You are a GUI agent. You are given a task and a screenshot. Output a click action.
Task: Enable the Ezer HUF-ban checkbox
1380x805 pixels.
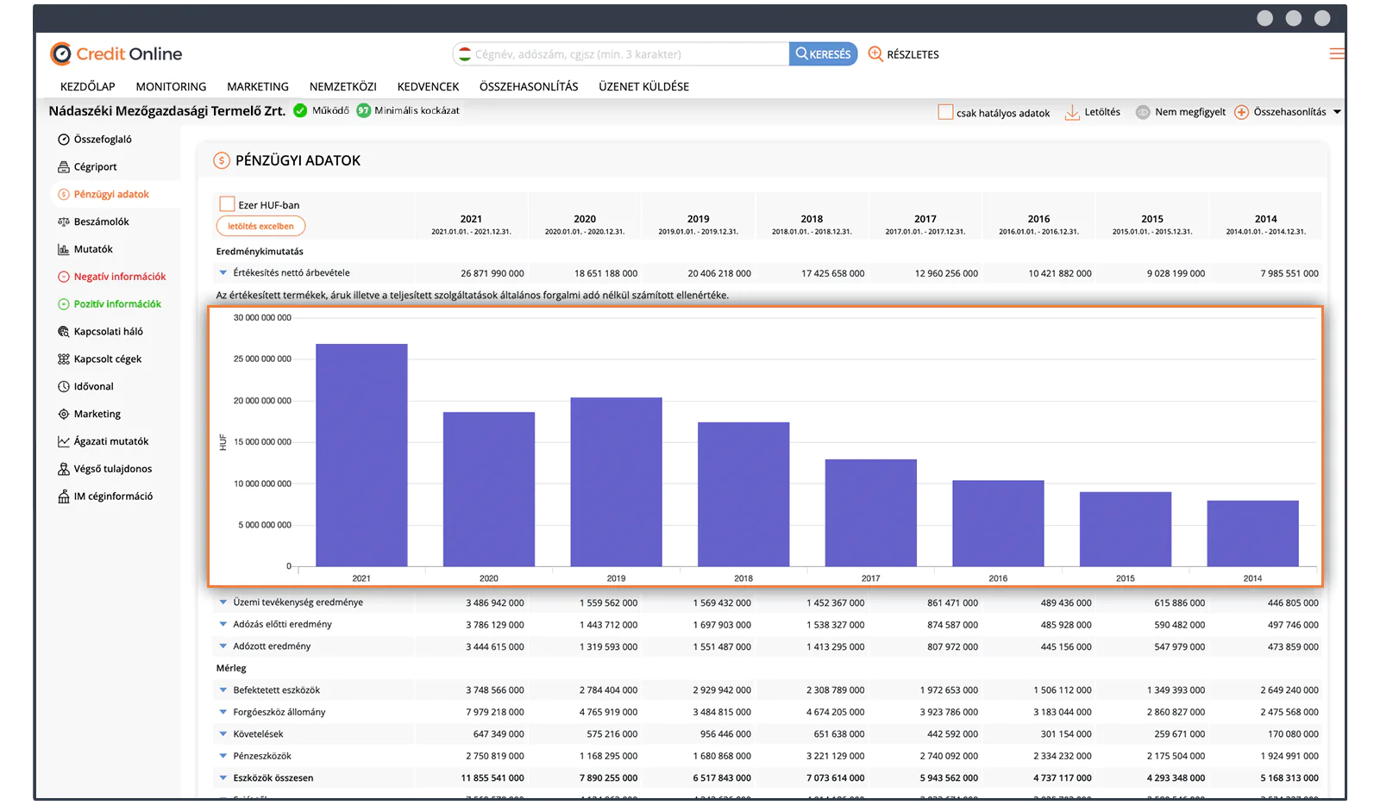click(228, 204)
